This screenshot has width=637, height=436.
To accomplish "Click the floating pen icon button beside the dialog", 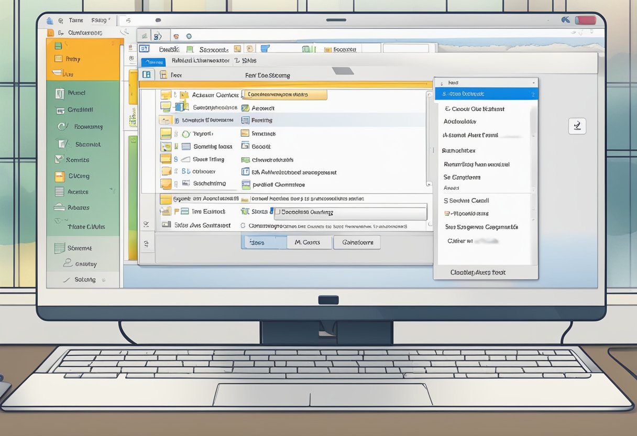I will [577, 126].
